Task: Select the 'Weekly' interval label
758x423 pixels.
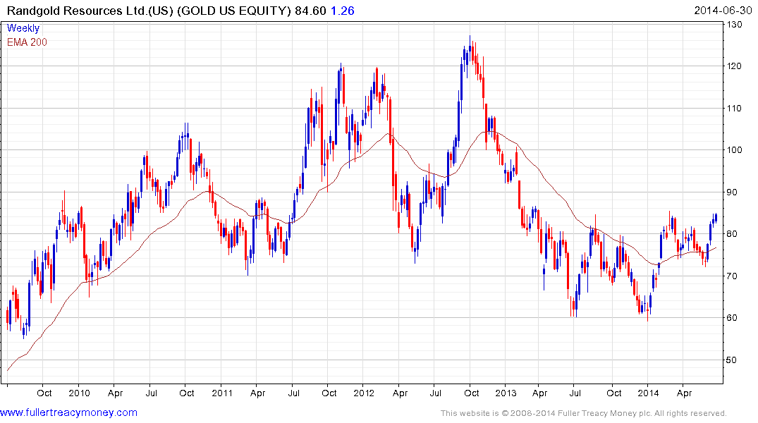Action: (23, 28)
